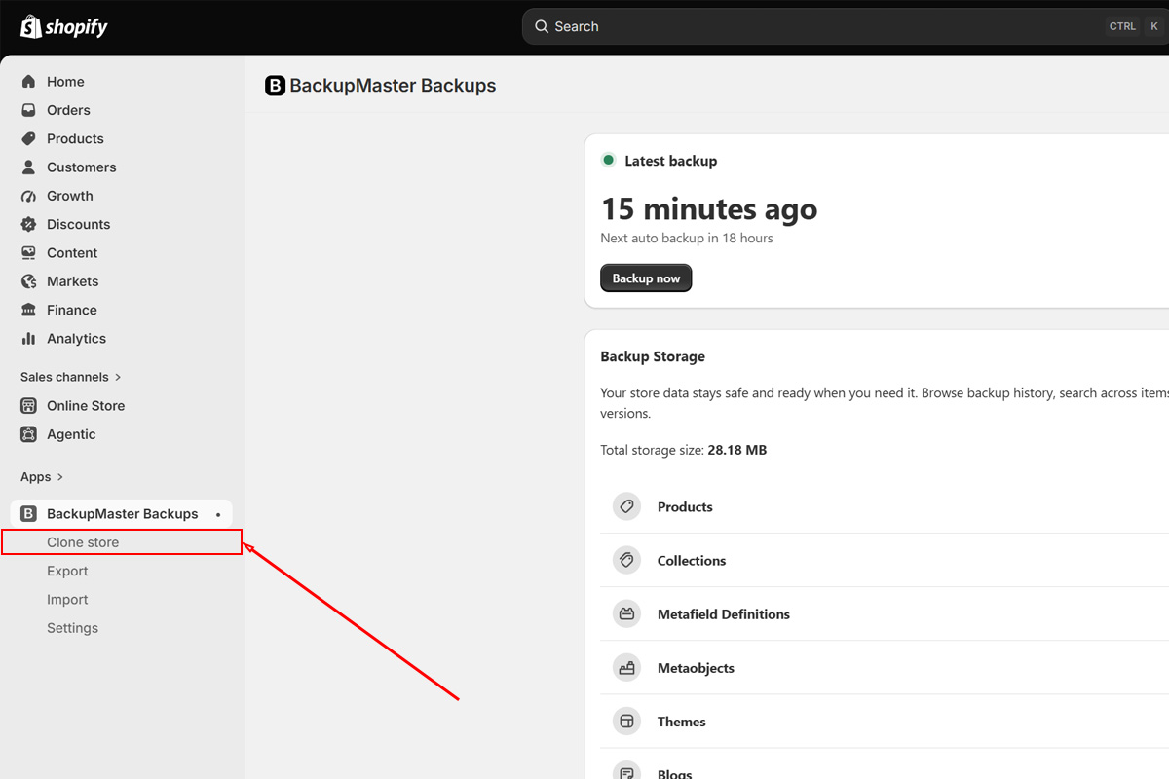The width and height of the screenshot is (1169, 779).
Task: Click the Backup now button
Action: [x=646, y=278]
